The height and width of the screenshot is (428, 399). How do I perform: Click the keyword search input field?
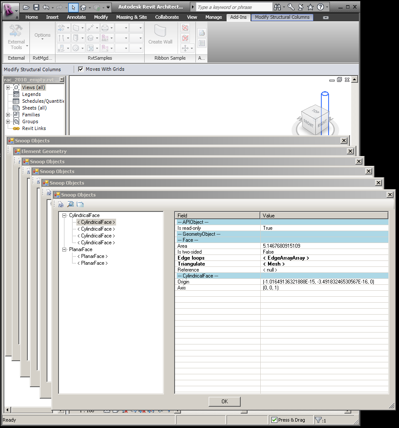coord(234,7)
